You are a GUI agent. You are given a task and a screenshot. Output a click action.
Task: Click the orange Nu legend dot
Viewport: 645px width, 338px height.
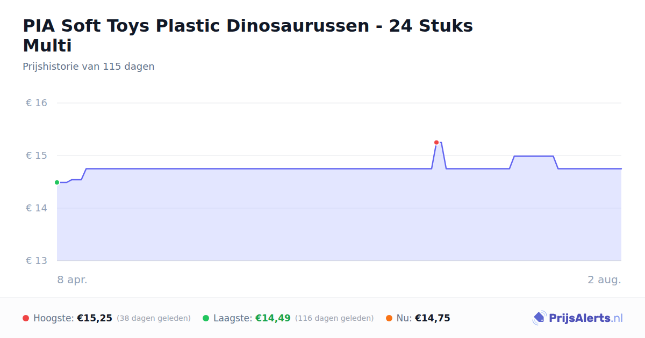[x=389, y=318]
